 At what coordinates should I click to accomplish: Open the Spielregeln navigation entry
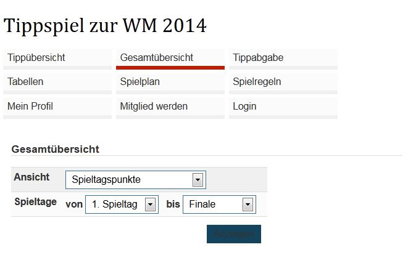[x=283, y=83]
